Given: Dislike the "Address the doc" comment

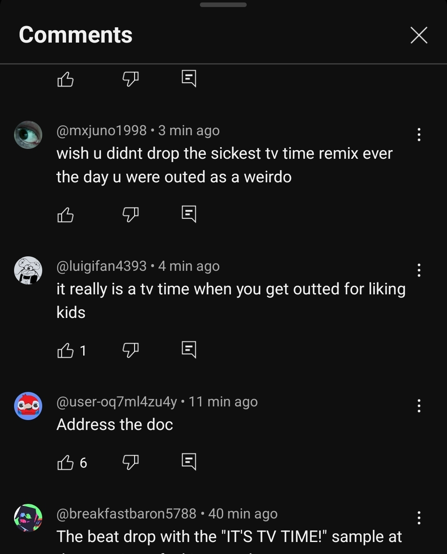Looking at the screenshot, I should pos(130,462).
